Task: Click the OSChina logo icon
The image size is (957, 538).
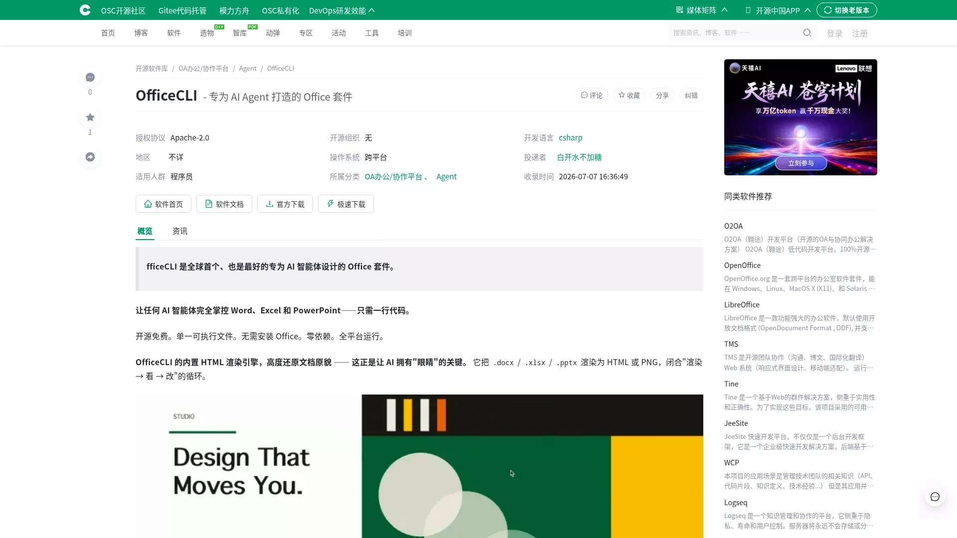Action: pyautogui.click(x=85, y=10)
